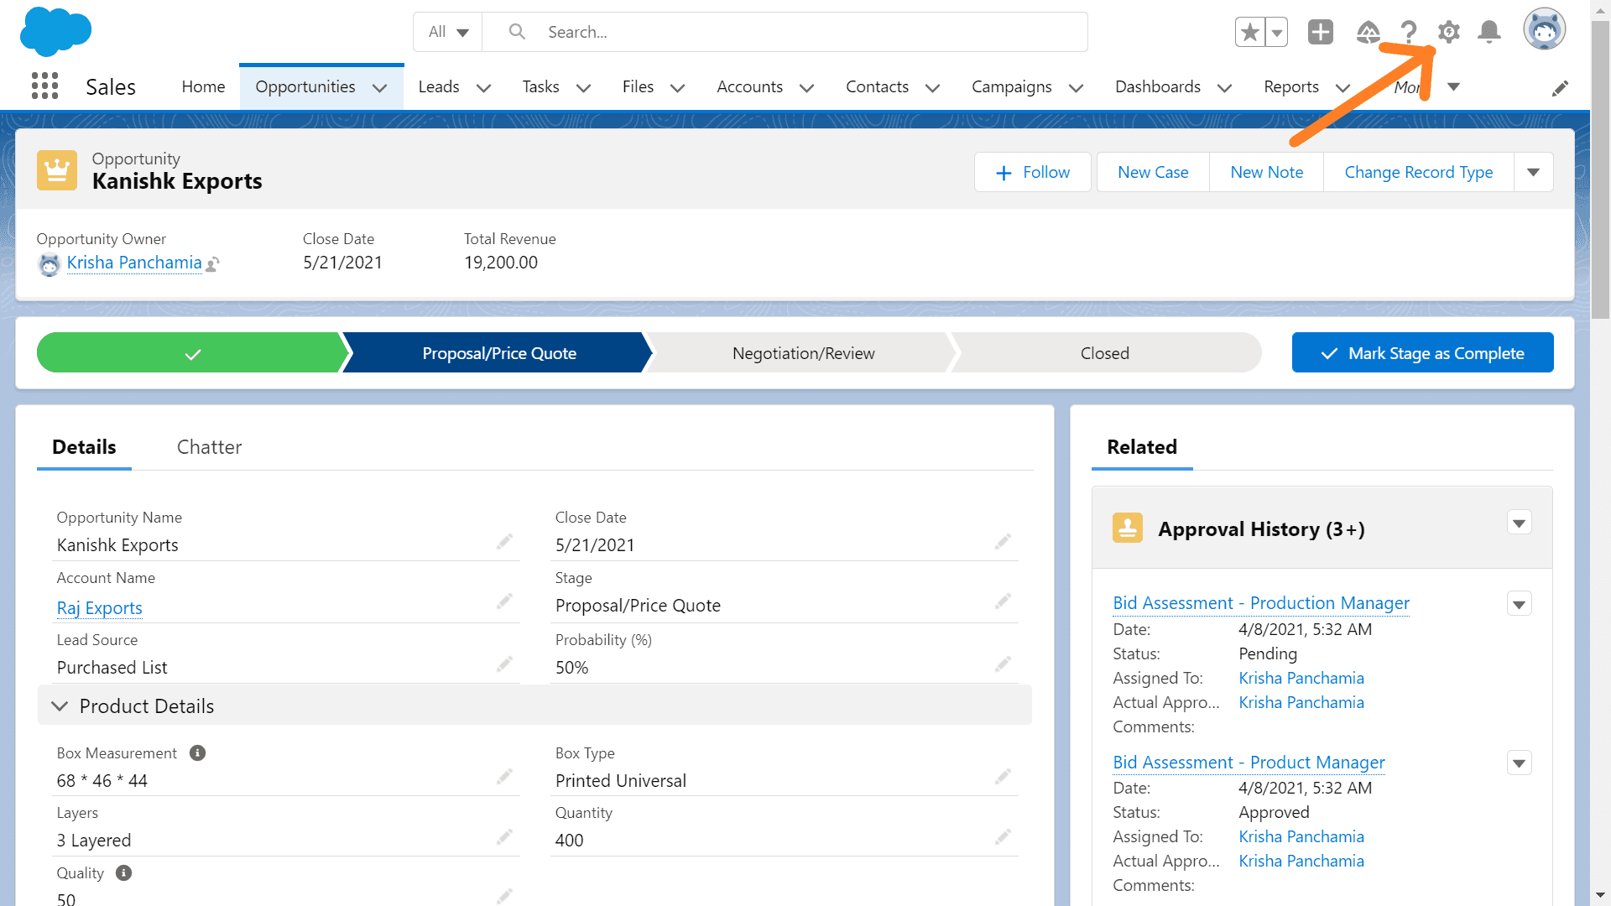
Task: Click the owner avatar beside Krisha Panchamia
Action: click(50, 264)
